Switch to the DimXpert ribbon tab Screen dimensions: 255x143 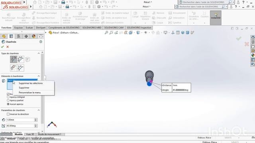point(41,28)
